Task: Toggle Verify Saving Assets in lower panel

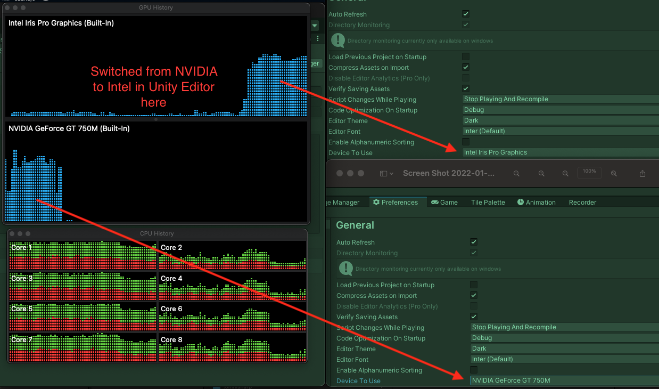Action: click(x=474, y=317)
